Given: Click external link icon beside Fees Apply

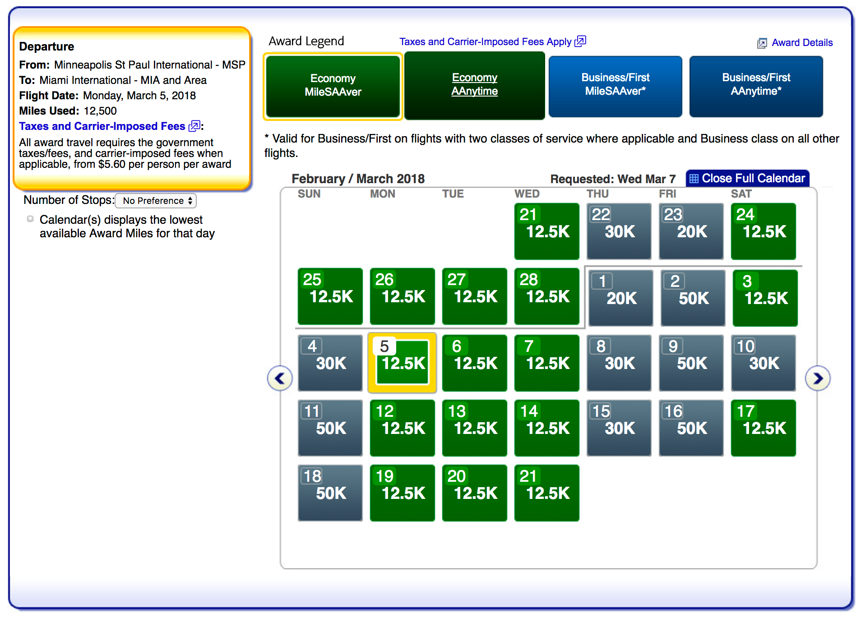Looking at the screenshot, I should pyautogui.click(x=580, y=42).
